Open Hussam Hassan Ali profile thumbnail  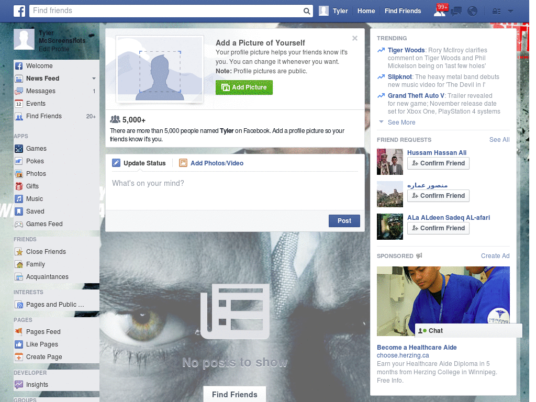tap(389, 162)
